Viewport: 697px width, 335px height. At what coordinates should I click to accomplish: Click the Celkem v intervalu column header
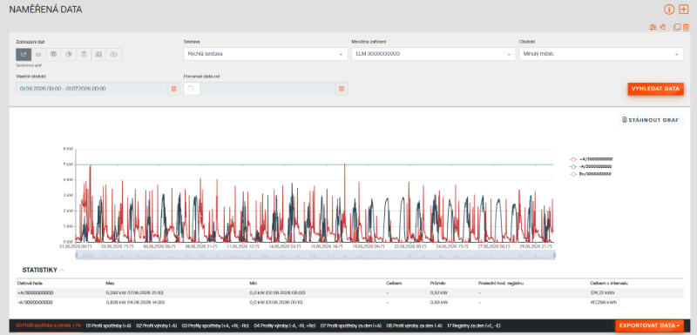(608, 283)
